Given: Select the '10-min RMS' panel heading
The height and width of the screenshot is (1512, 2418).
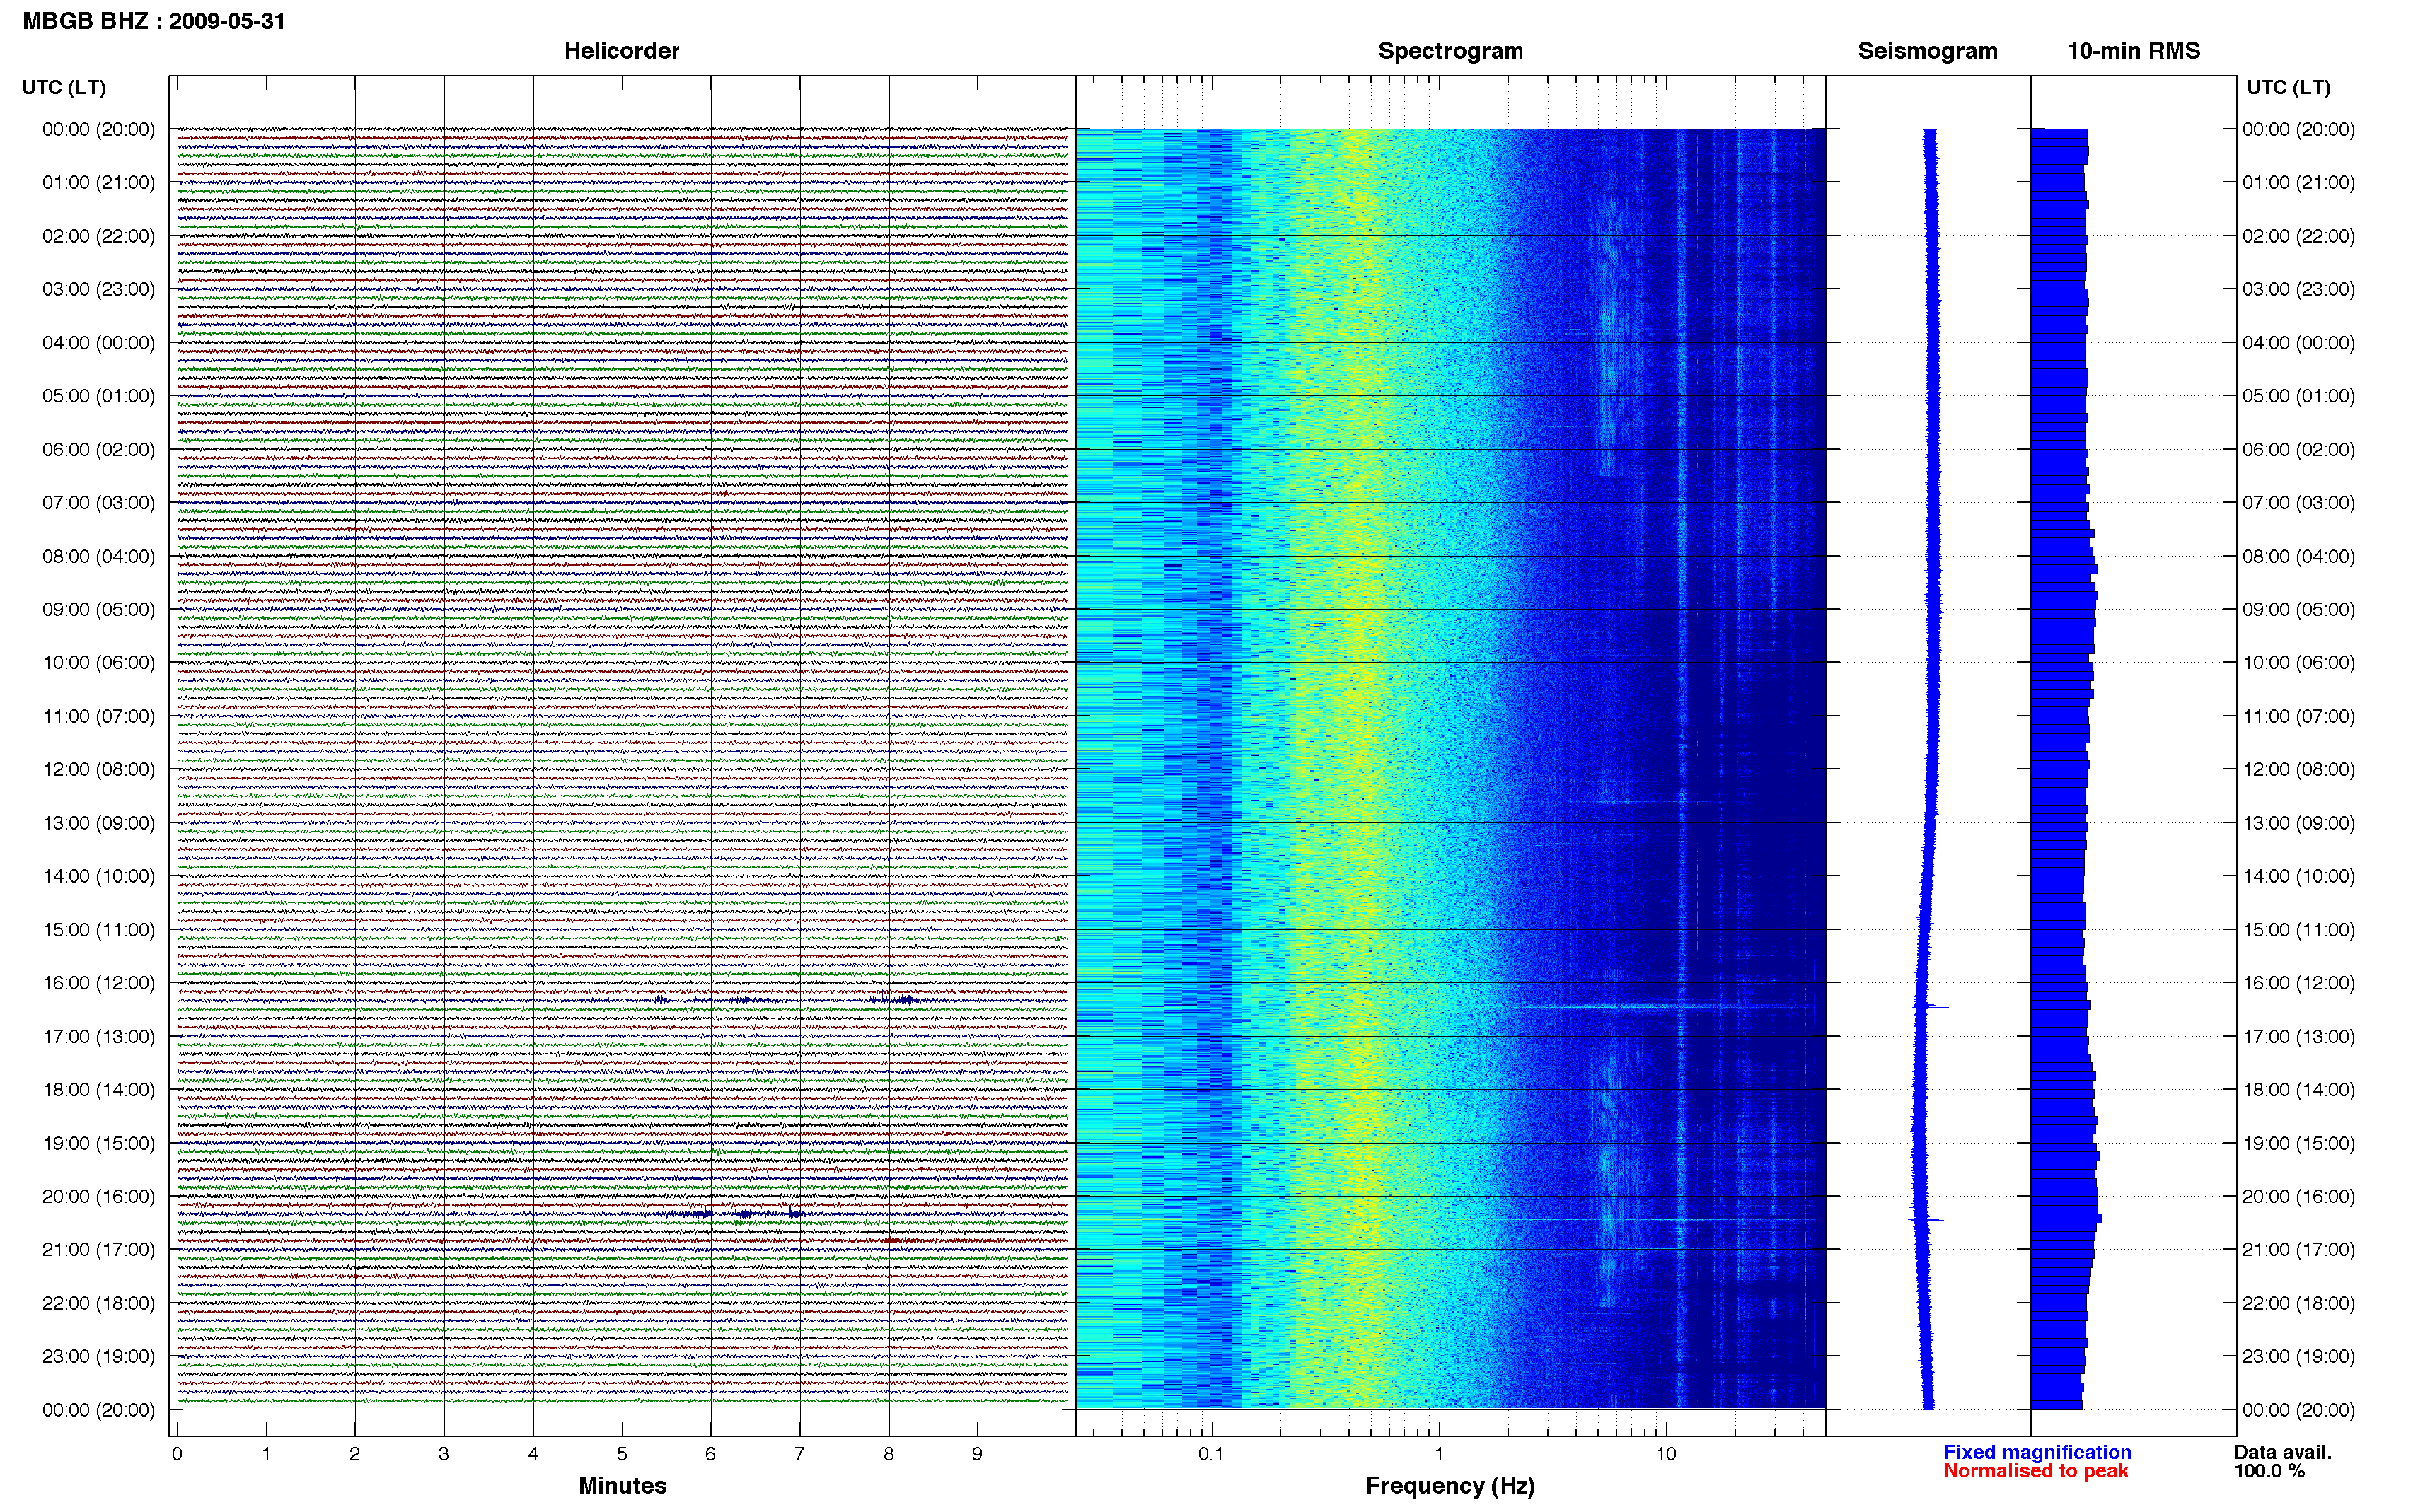Looking at the screenshot, I should [2133, 51].
